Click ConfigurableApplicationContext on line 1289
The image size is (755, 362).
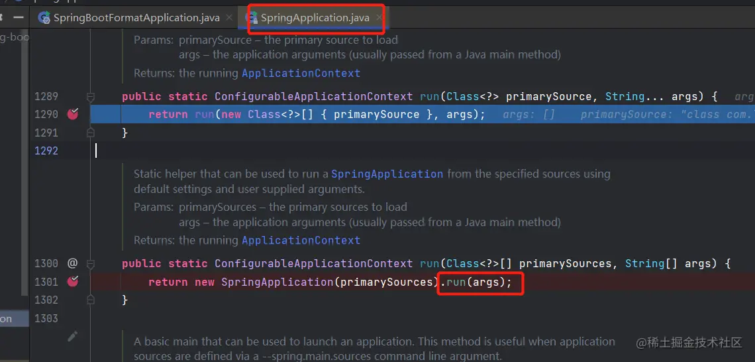313,96
